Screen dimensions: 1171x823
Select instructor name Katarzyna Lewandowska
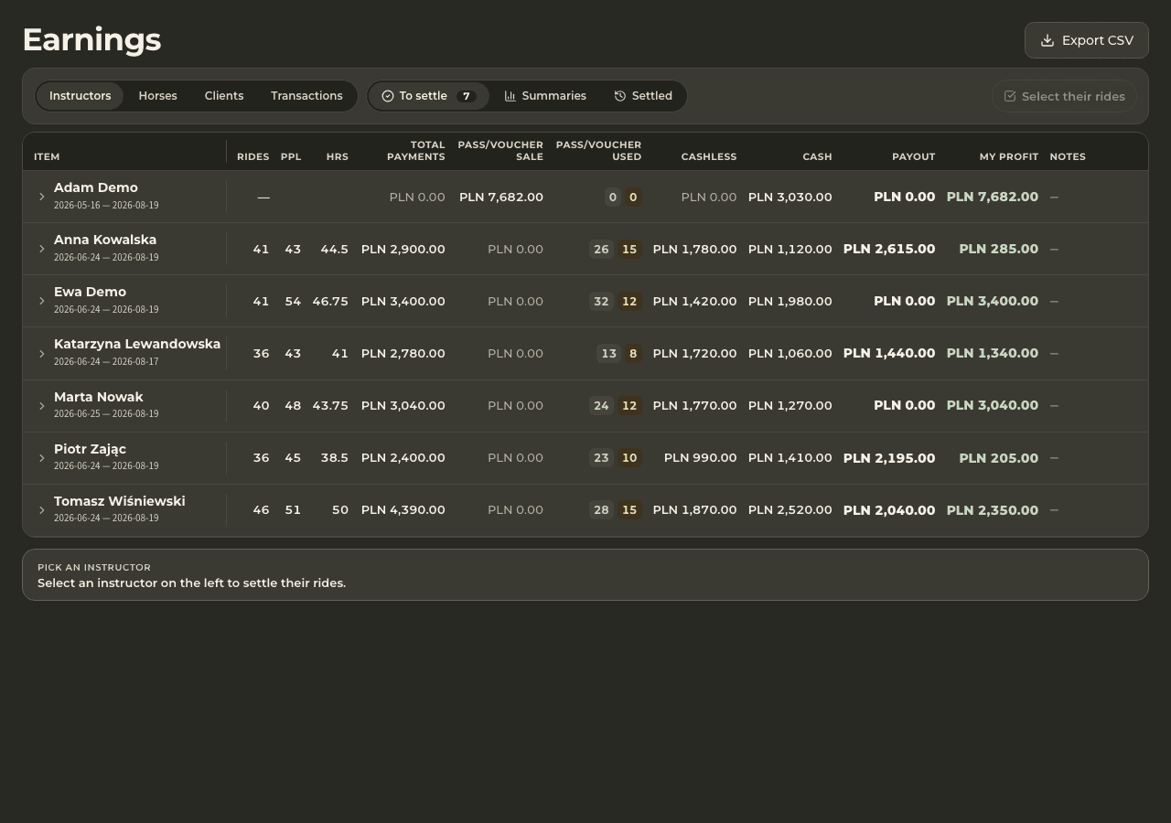point(137,344)
